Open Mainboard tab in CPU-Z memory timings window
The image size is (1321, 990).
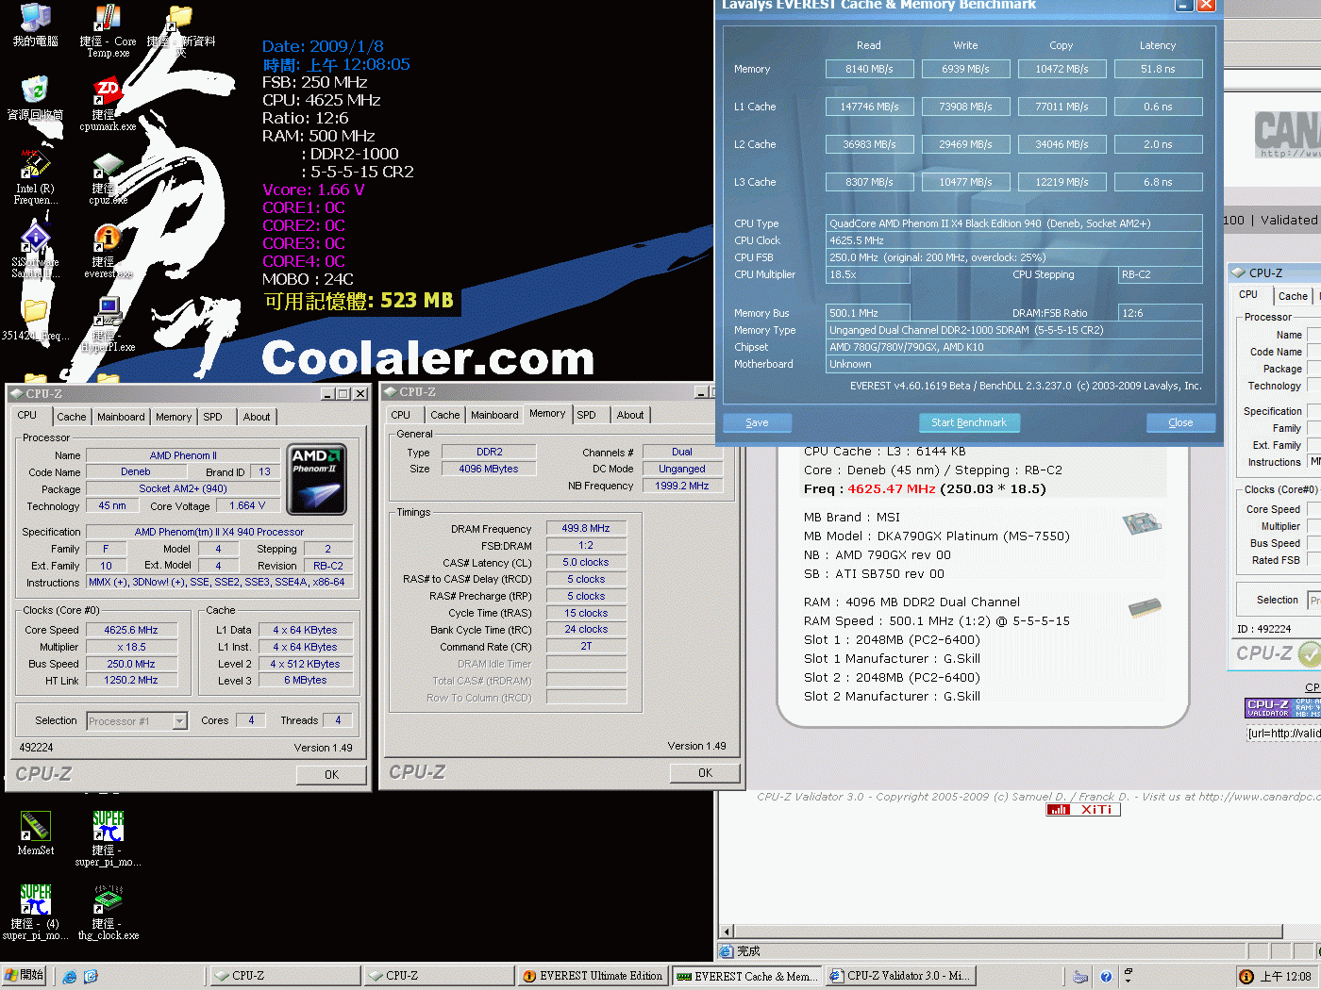click(x=494, y=415)
